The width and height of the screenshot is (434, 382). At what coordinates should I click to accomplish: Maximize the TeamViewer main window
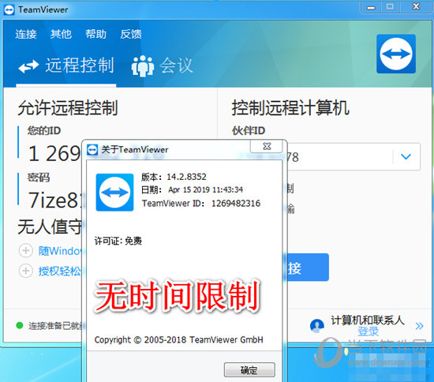[x=390, y=7]
